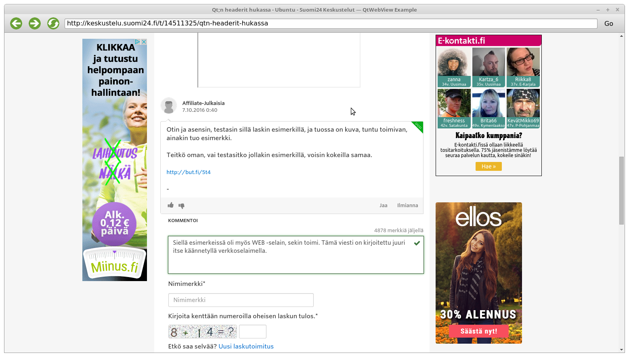Viewport: 629px width, 357px height.
Task: Open Affiliate-Julkaisia's avatar icon
Action: click(x=169, y=106)
